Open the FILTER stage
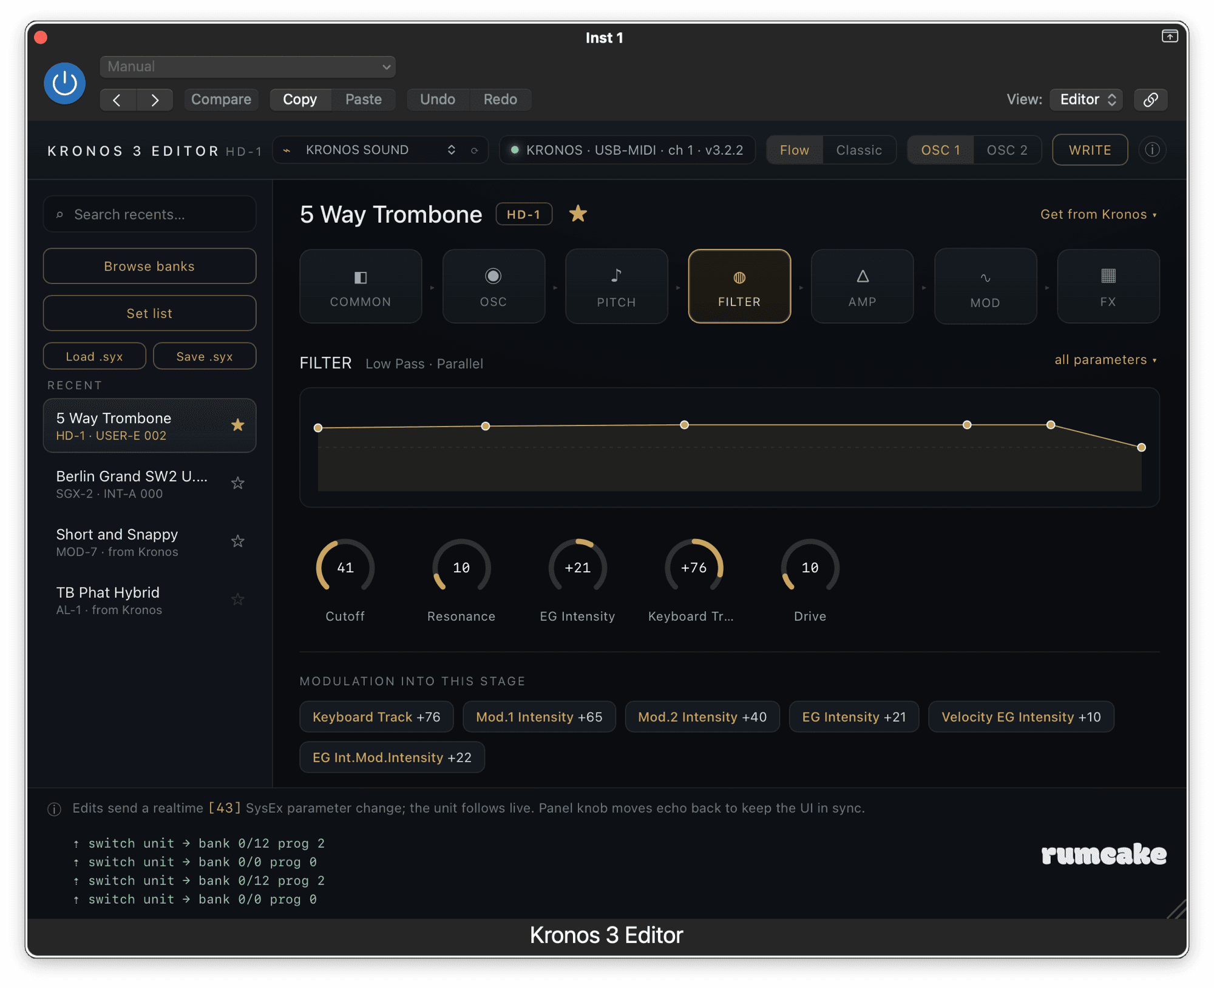The height and width of the screenshot is (988, 1214). tap(739, 286)
